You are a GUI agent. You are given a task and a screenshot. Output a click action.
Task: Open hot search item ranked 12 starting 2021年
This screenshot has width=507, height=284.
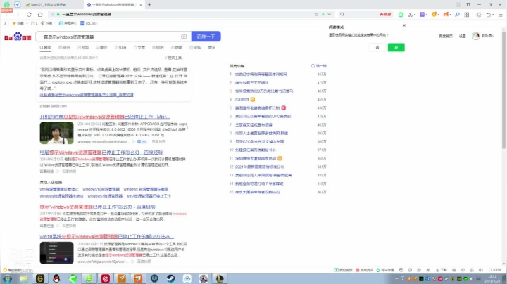(x=259, y=167)
